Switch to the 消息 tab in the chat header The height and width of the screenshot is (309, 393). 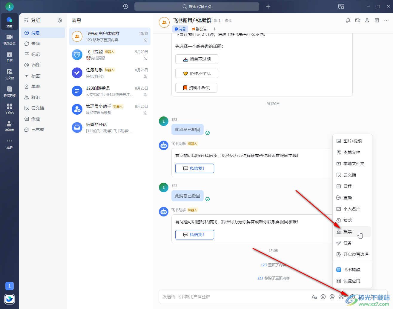click(x=180, y=29)
